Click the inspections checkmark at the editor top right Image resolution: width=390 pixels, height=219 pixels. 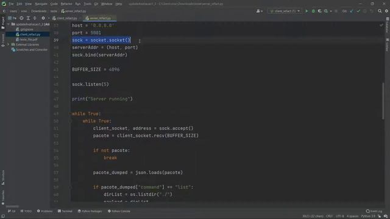click(x=381, y=25)
